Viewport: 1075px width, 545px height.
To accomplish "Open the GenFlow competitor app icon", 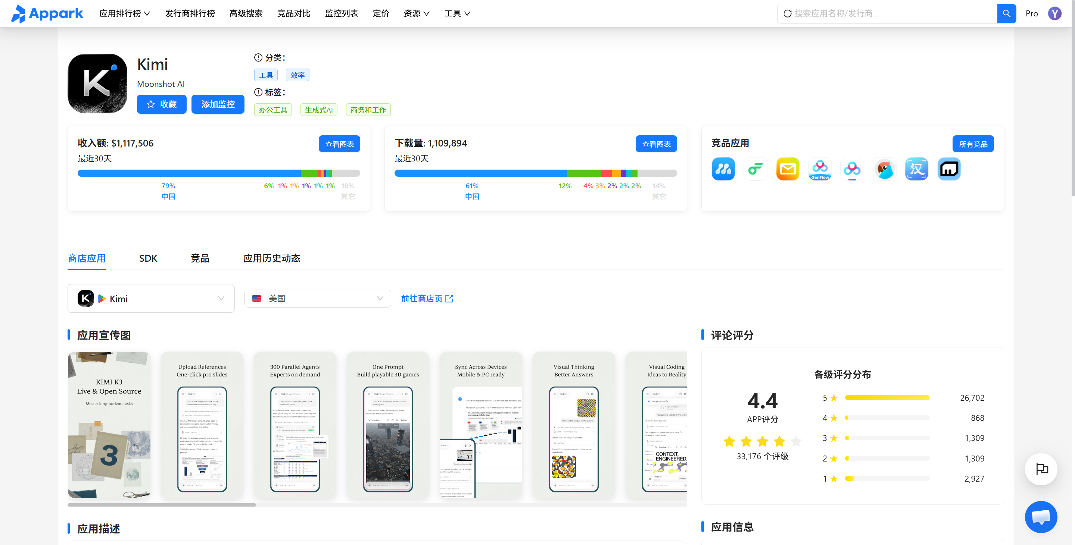I will point(820,169).
